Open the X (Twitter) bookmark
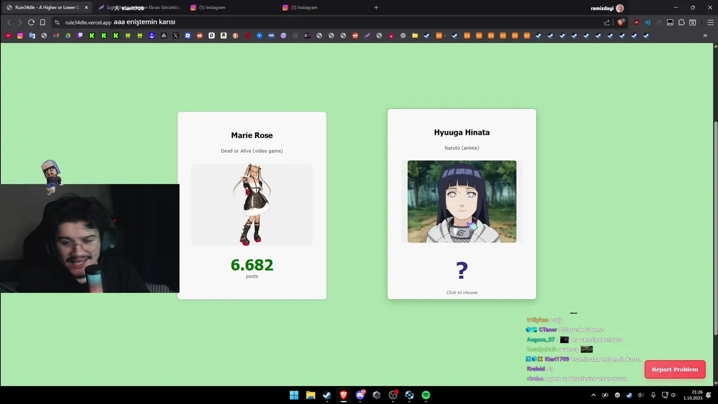718x404 pixels. 176,35
